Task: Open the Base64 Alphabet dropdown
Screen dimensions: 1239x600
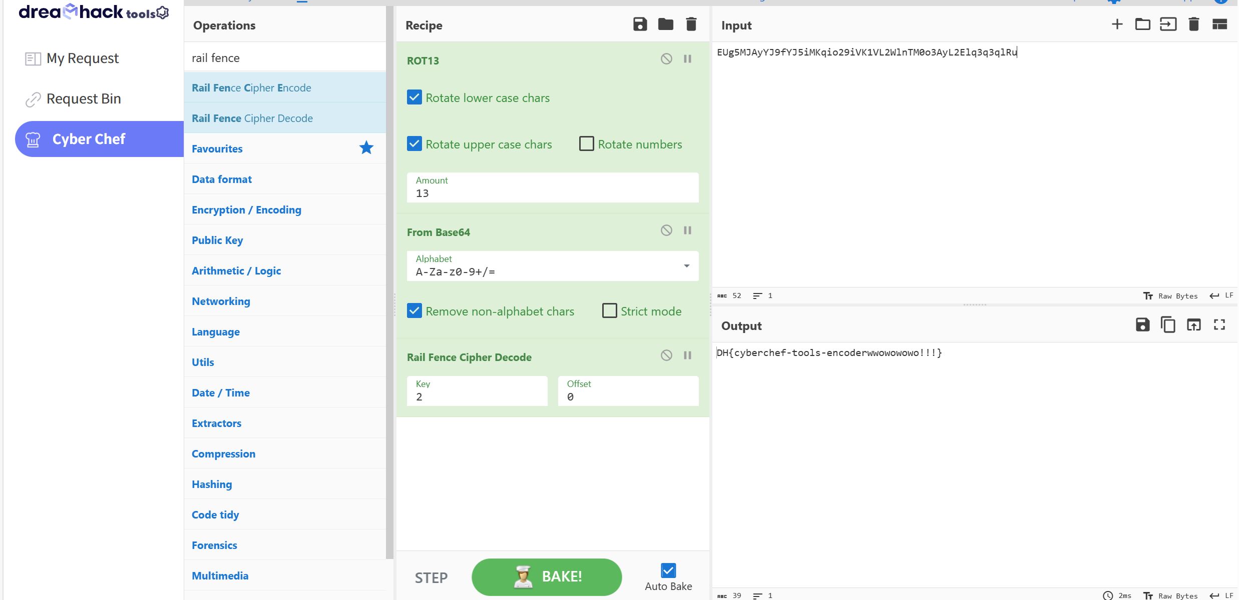Action: (686, 266)
